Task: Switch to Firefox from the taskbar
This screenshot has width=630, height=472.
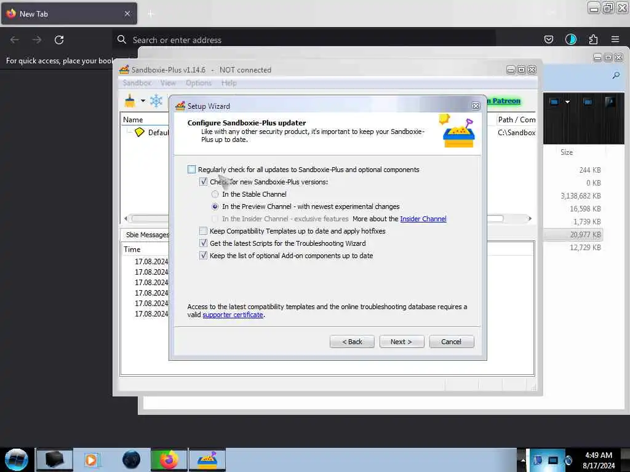Action: click(169, 460)
